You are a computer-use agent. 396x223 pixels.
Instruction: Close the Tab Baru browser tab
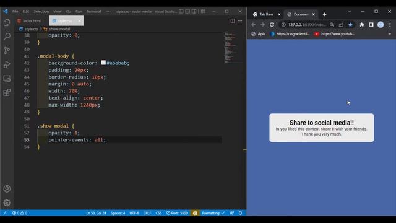coord(279,14)
